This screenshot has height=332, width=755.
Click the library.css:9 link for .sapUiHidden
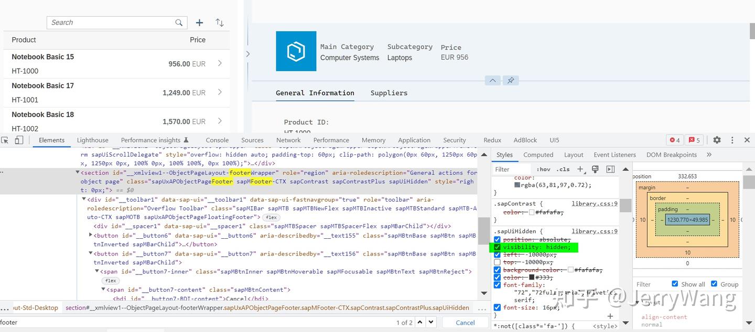(595, 231)
